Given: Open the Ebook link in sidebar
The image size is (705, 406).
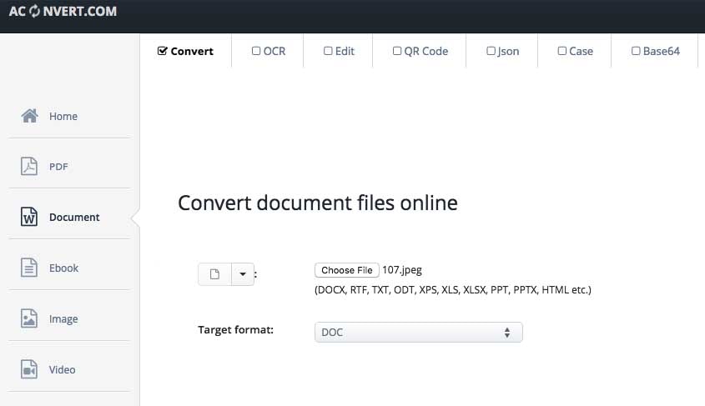Looking at the screenshot, I should (x=63, y=268).
